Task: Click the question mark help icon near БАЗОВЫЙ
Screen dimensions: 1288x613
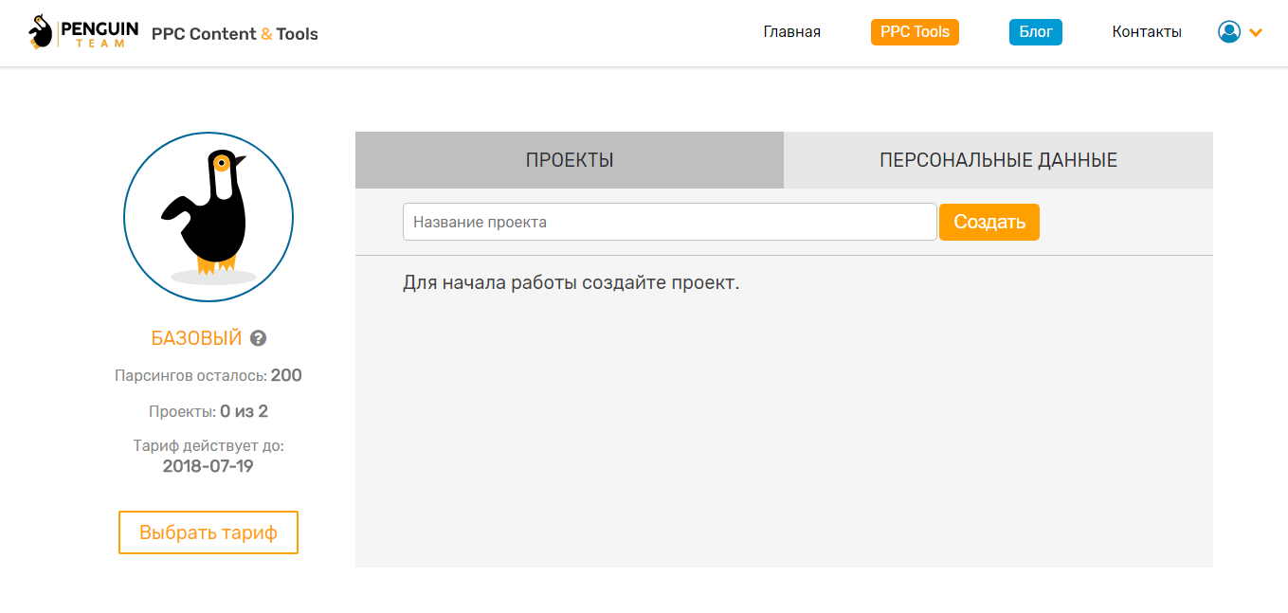Action: click(257, 338)
